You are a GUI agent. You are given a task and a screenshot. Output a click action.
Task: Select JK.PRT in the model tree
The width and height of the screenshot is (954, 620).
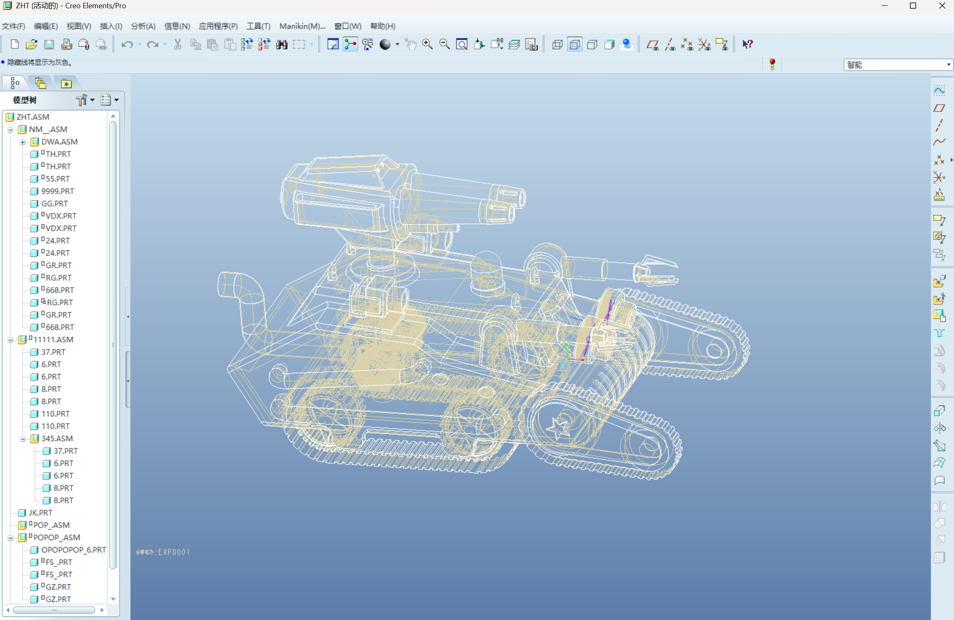pyautogui.click(x=40, y=513)
